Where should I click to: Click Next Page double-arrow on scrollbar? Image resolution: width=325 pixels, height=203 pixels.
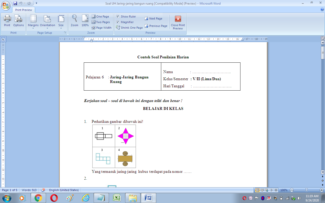323,185
